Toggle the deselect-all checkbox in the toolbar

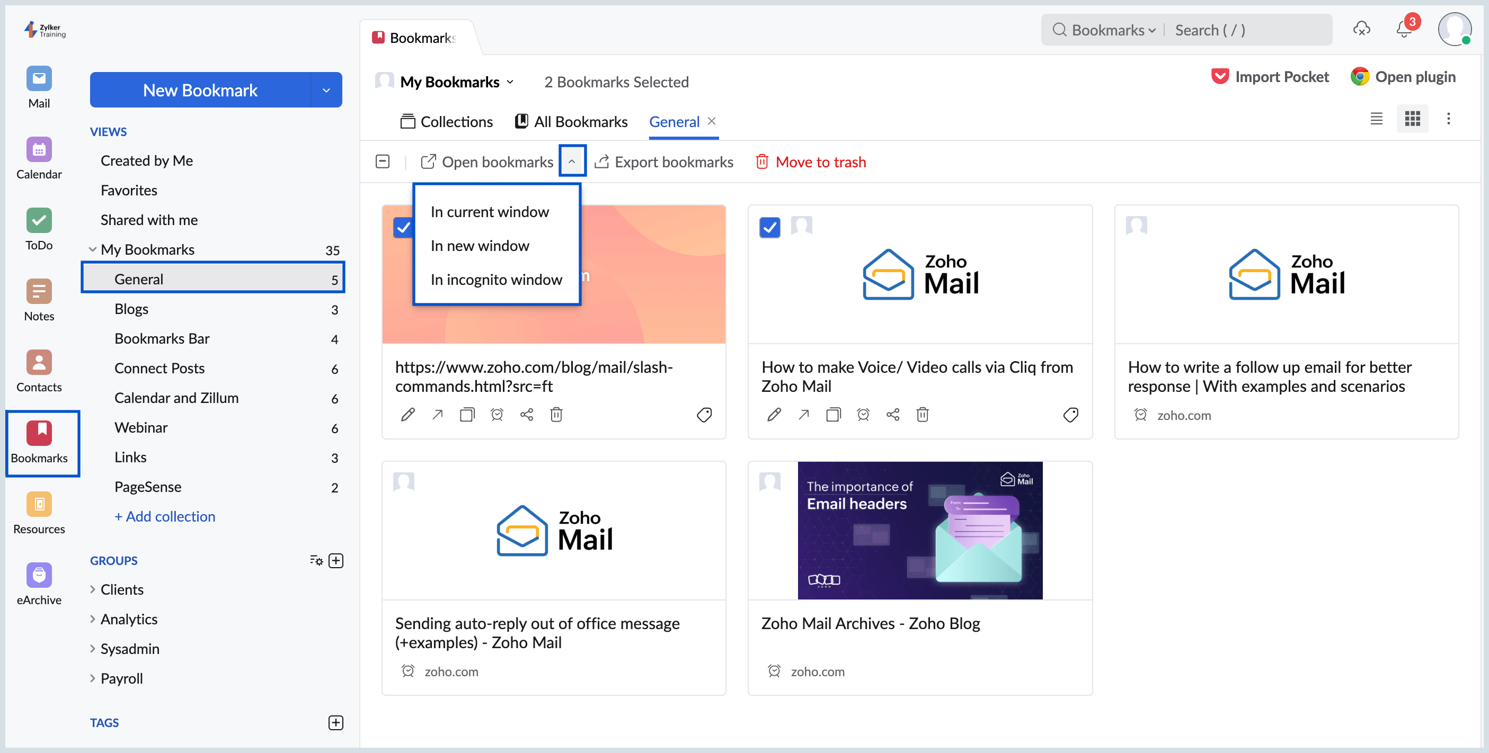point(382,162)
